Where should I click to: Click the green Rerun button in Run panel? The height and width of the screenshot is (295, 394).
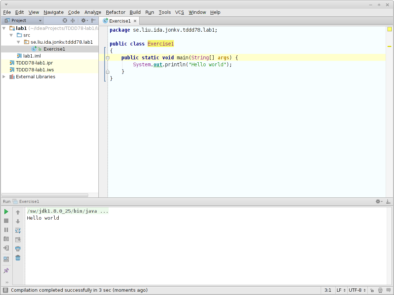pos(6,212)
